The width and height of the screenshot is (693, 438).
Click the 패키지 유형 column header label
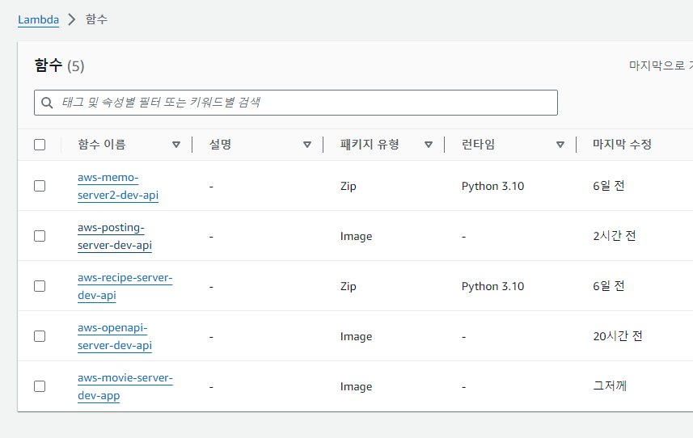pyautogui.click(x=370, y=145)
